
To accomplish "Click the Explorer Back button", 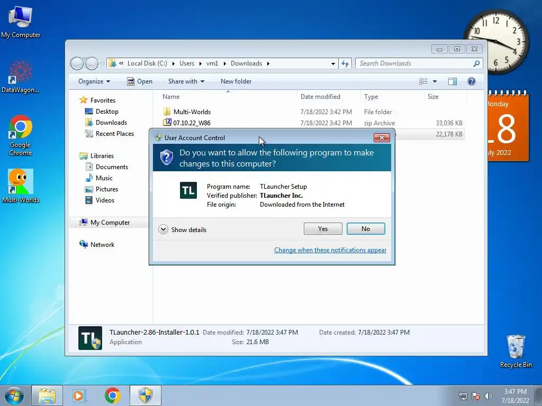I will (77, 63).
